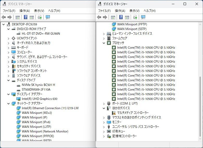Select the DESKTOP-IFC5U59 root node
Viewport: 203px width, 148px height.
(x=24, y=24)
